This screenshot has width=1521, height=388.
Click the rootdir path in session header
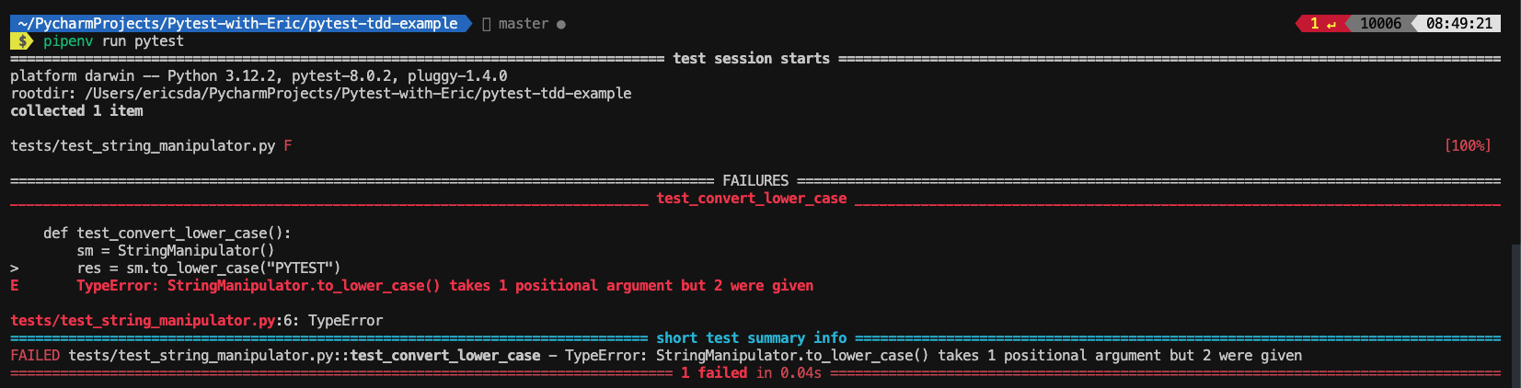[x=358, y=94]
